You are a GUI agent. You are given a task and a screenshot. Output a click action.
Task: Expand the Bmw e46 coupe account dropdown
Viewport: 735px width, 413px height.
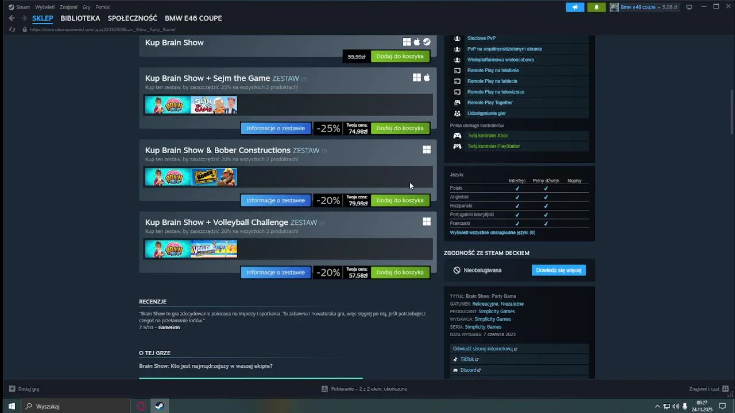(659, 7)
